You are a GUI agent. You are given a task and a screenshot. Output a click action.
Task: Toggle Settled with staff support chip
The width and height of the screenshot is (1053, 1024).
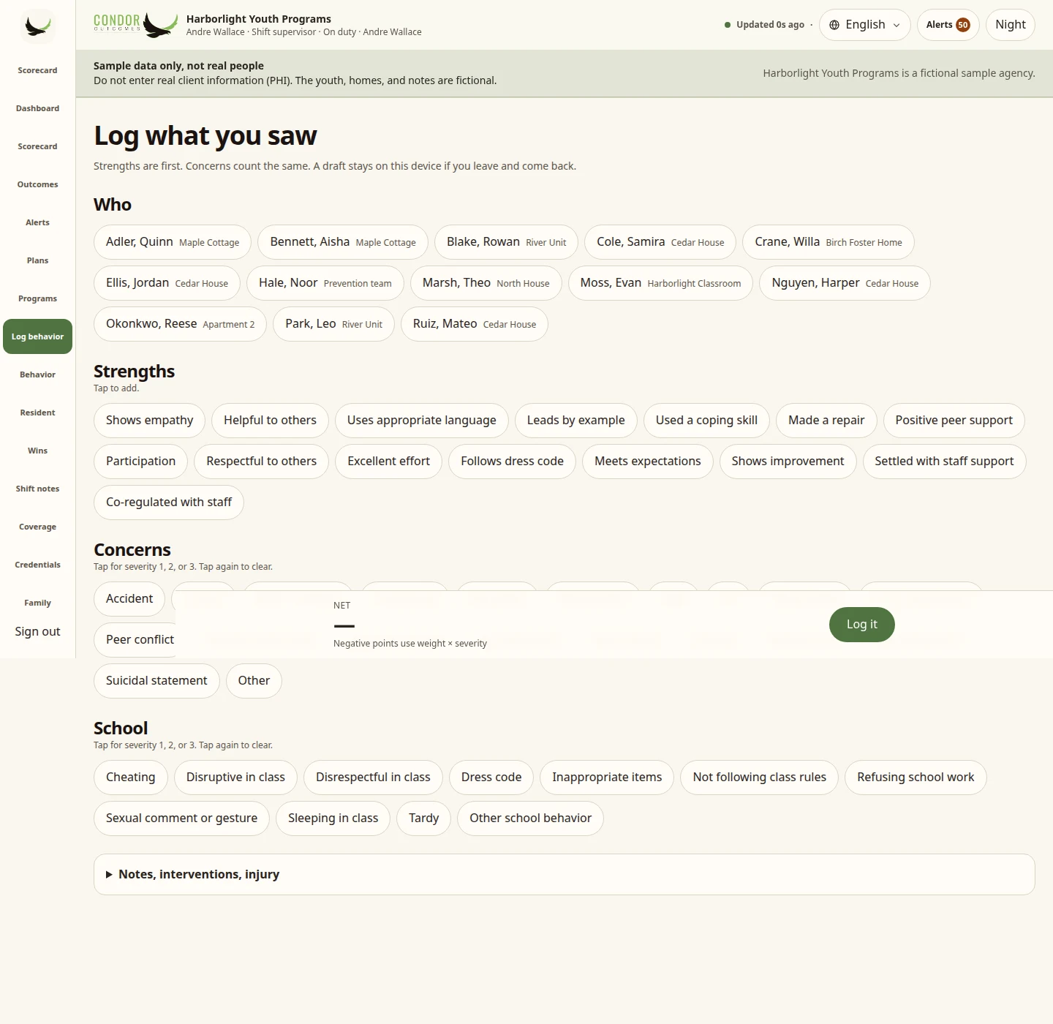tap(944, 462)
